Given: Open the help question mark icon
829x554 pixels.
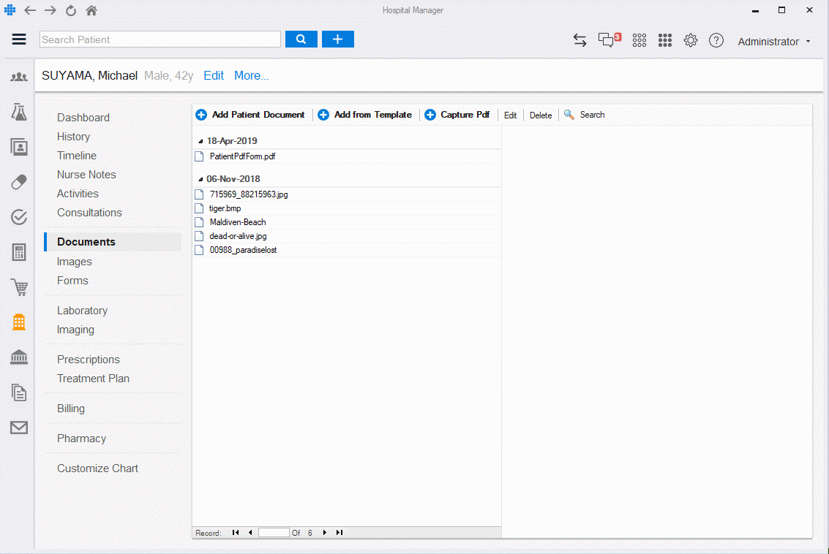Looking at the screenshot, I should tap(716, 41).
